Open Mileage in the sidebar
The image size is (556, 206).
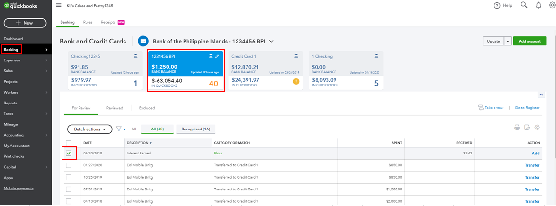pos(10,124)
